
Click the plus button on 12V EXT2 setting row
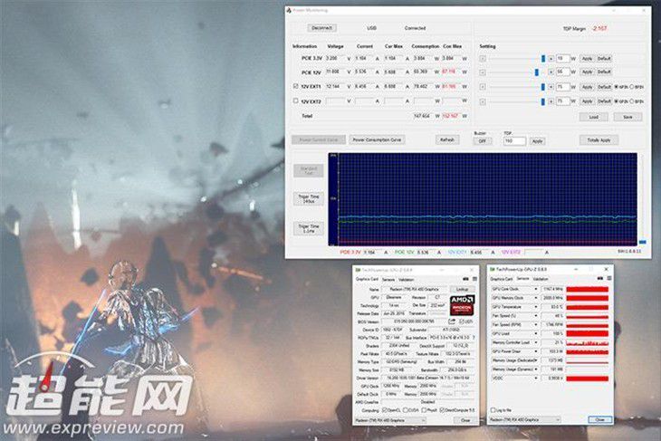point(551,101)
